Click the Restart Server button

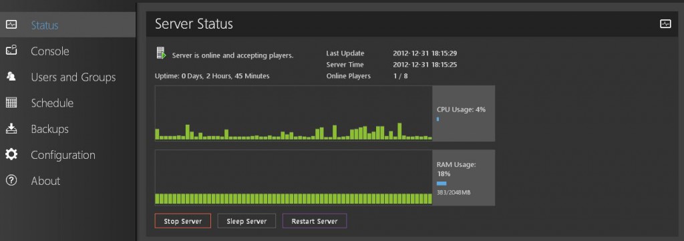point(315,221)
